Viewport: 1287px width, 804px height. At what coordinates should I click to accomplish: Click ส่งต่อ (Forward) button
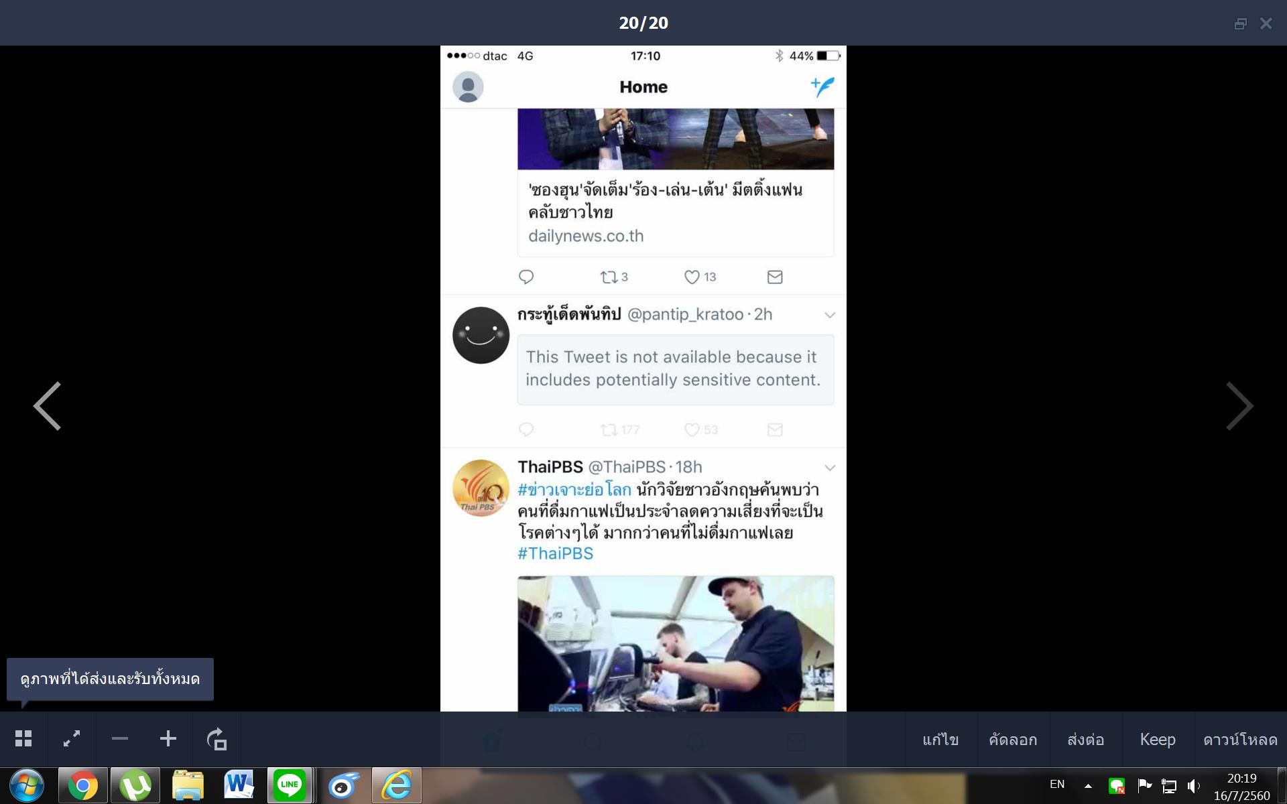pos(1085,740)
